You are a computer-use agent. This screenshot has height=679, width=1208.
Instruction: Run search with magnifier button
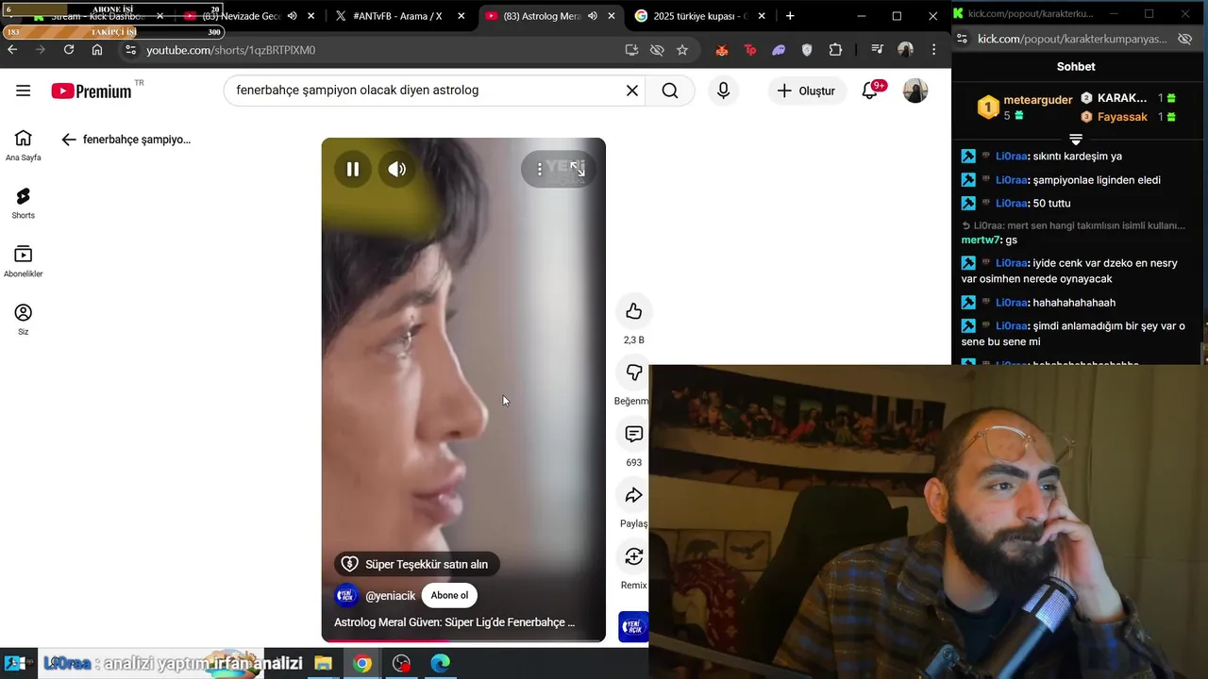[x=670, y=91]
